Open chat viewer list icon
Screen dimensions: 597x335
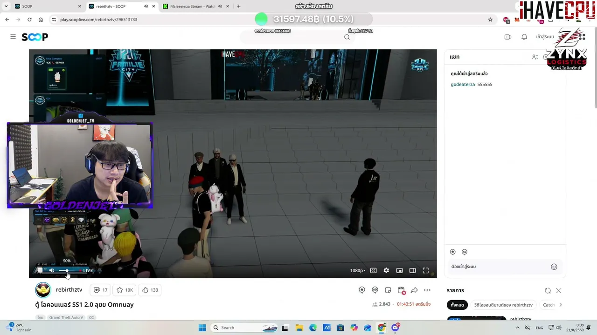point(535,57)
